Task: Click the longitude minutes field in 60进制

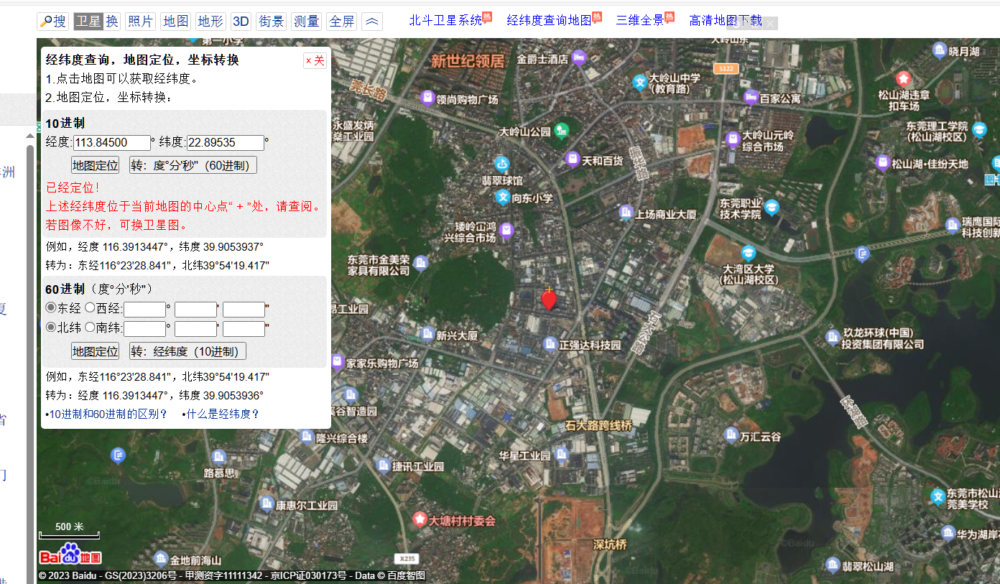Action: click(x=195, y=310)
